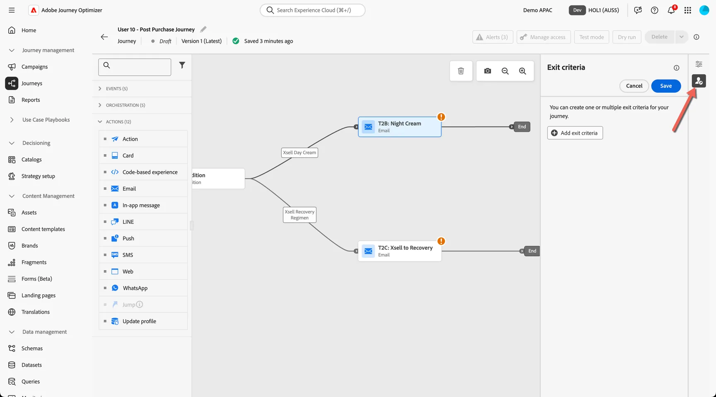Open the hamburger navigation menu

tap(12, 10)
